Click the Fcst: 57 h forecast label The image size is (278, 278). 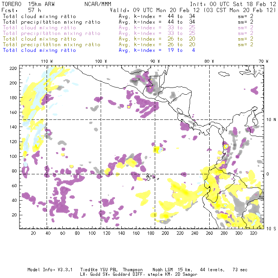tap(21, 10)
